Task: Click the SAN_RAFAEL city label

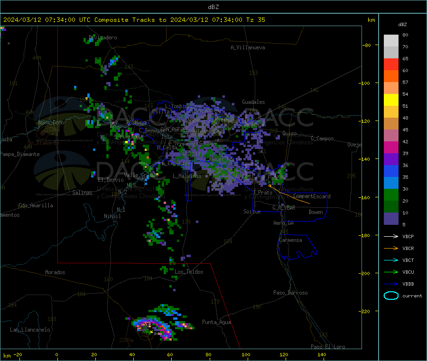Action: (x=174, y=130)
